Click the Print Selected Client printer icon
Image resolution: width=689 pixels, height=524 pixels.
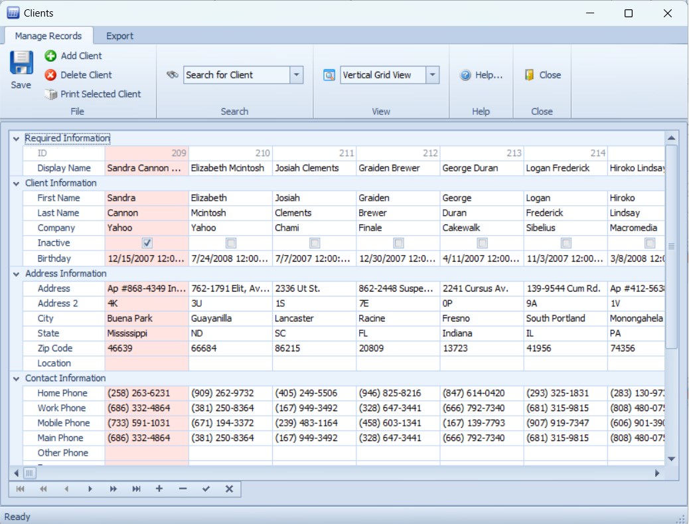[50, 94]
